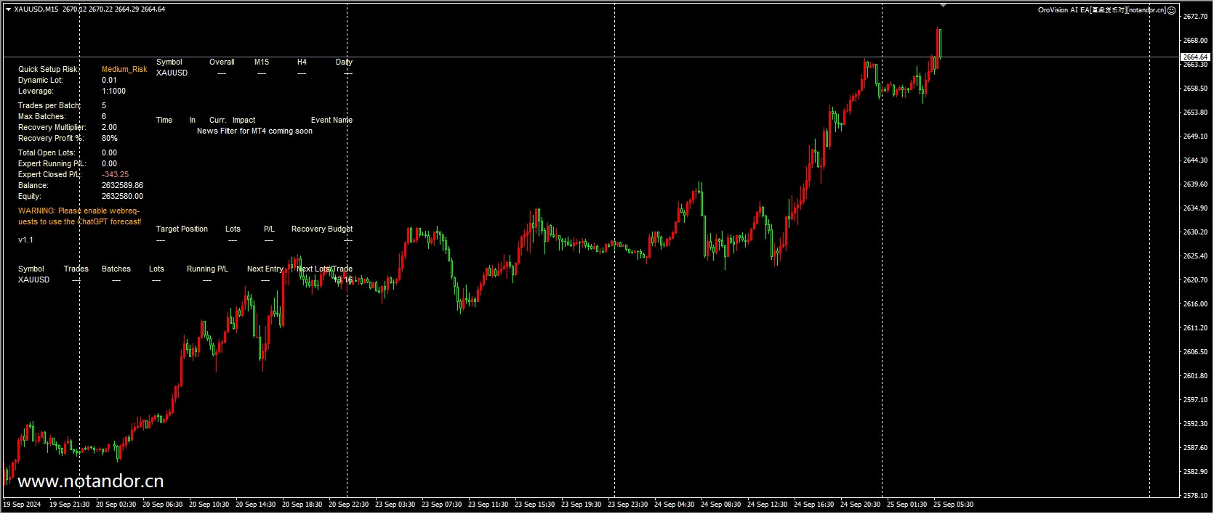Click the XAUUSD,M15 chart title text
This screenshot has height=514, width=1214.
point(36,9)
